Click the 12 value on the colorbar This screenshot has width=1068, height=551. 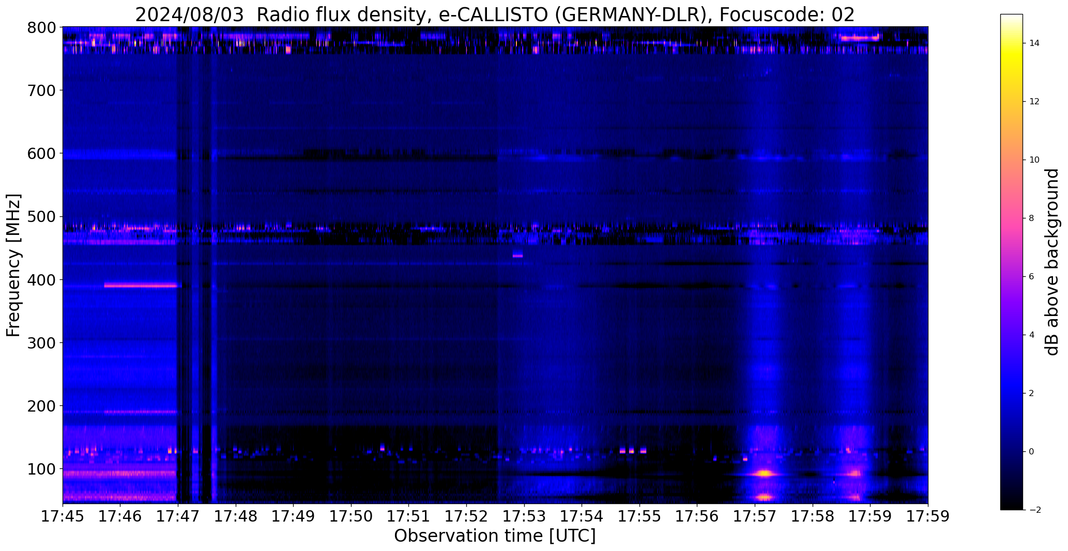click(x=1034, y=101)
